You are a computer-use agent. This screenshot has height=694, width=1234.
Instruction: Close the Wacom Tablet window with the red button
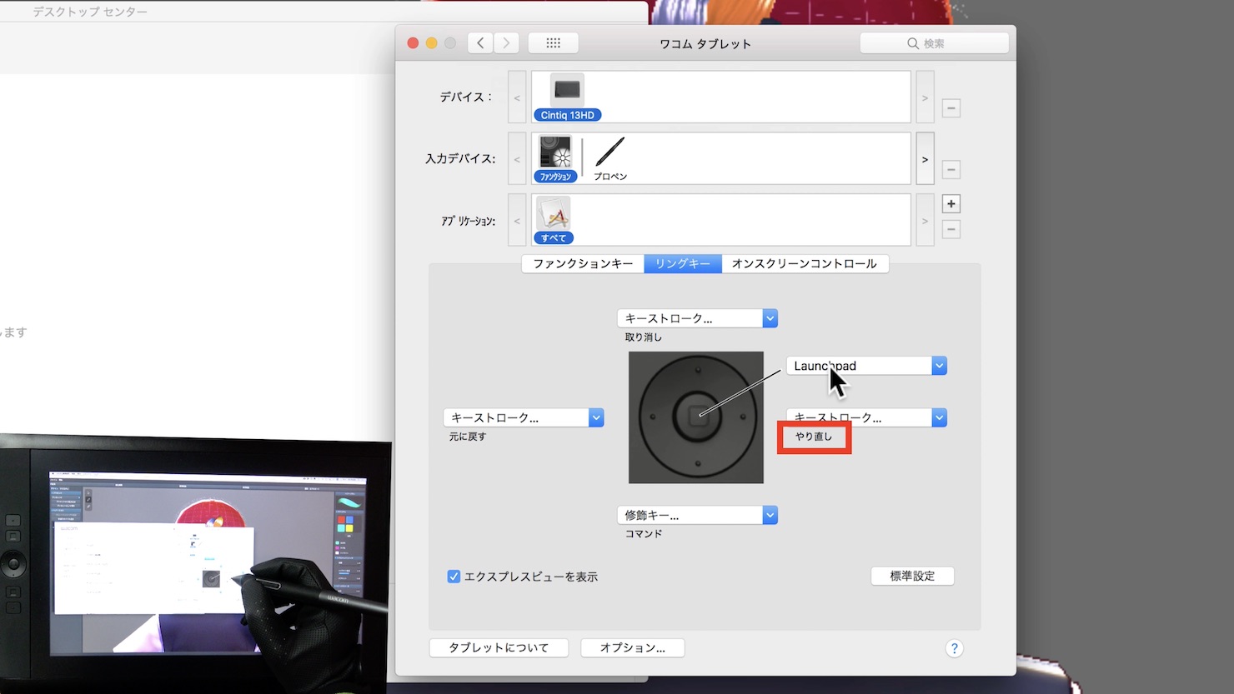(x=413, y=42)
